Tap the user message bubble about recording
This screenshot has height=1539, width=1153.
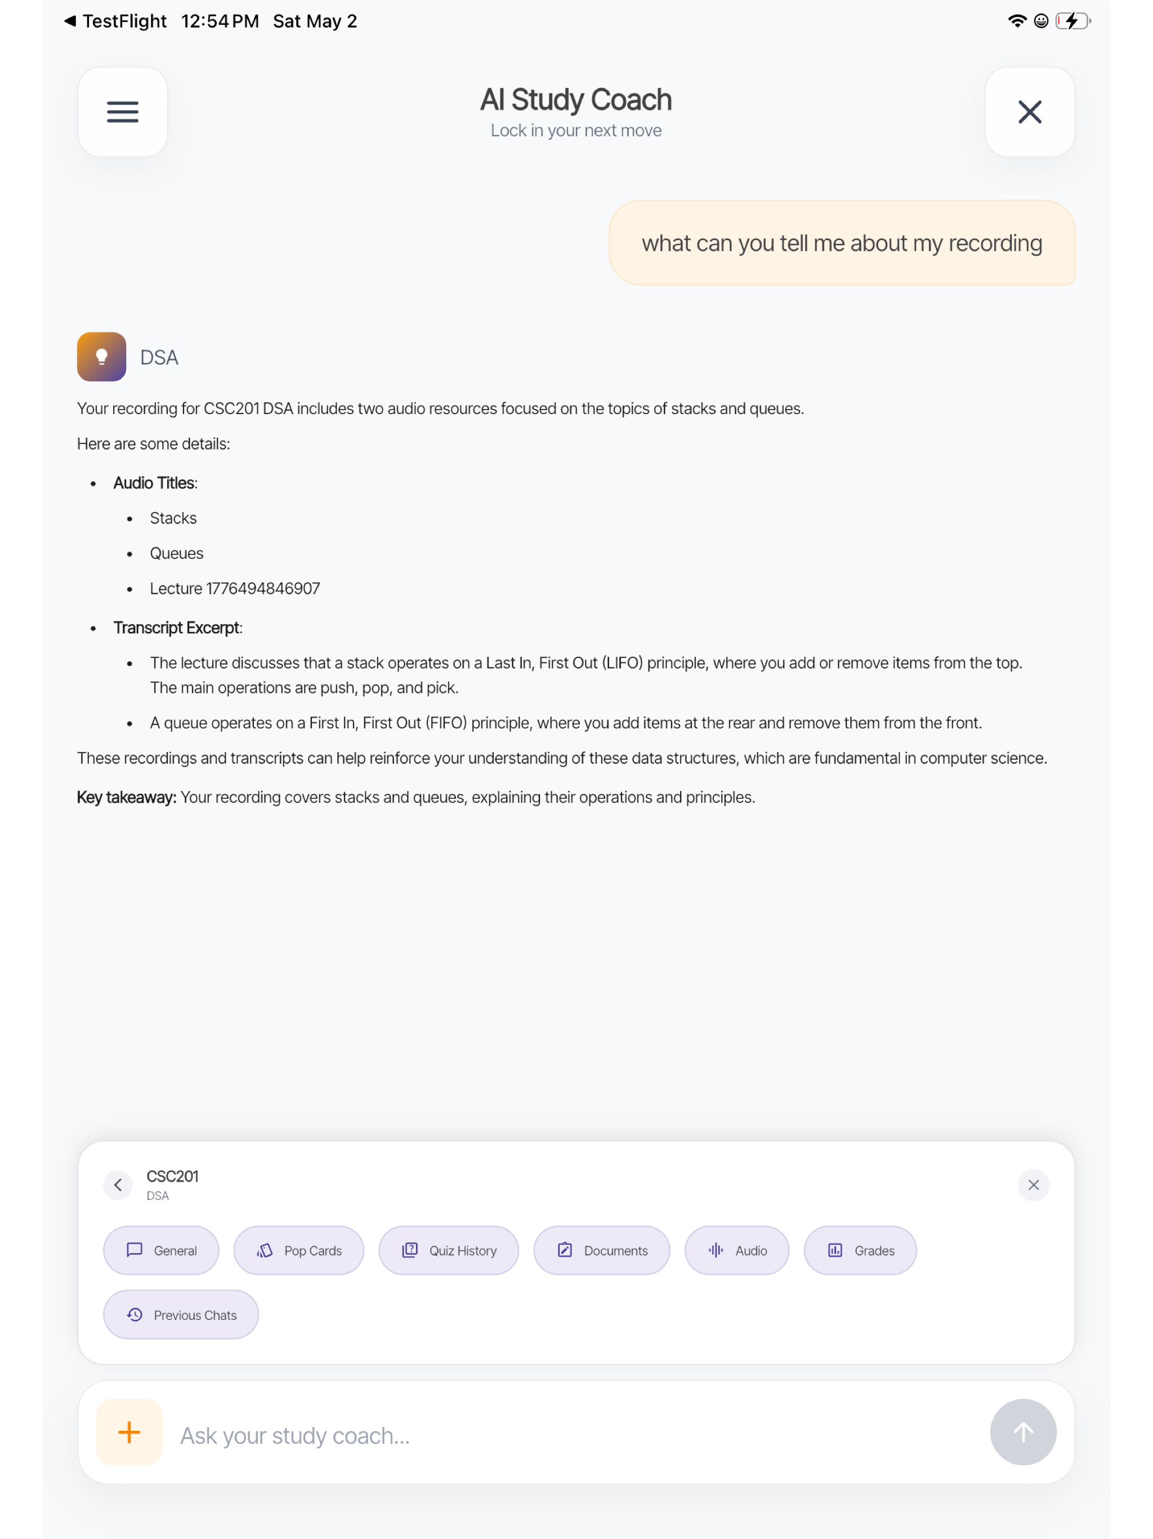tap(842, 243)
